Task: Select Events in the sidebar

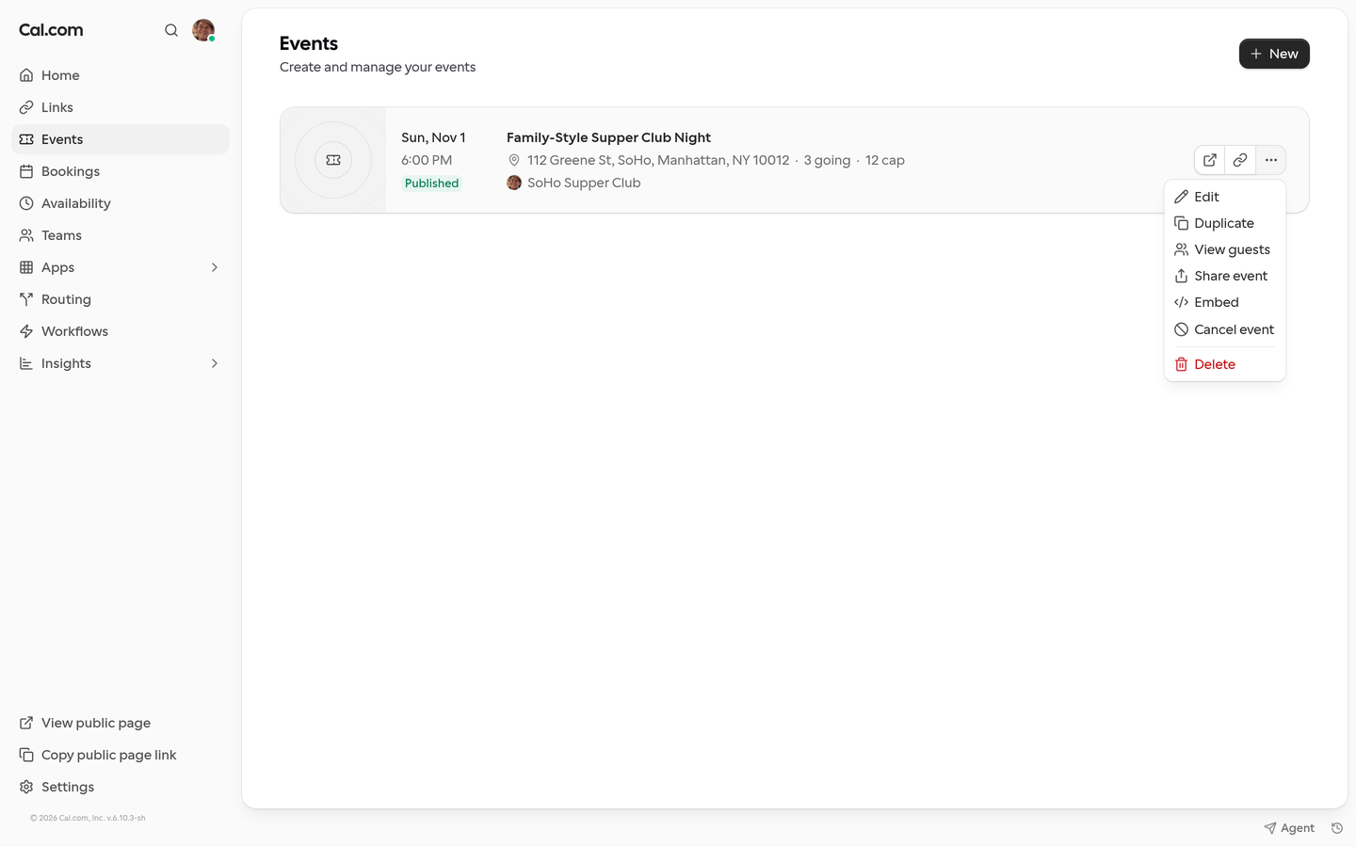Action: pos(121,139)
